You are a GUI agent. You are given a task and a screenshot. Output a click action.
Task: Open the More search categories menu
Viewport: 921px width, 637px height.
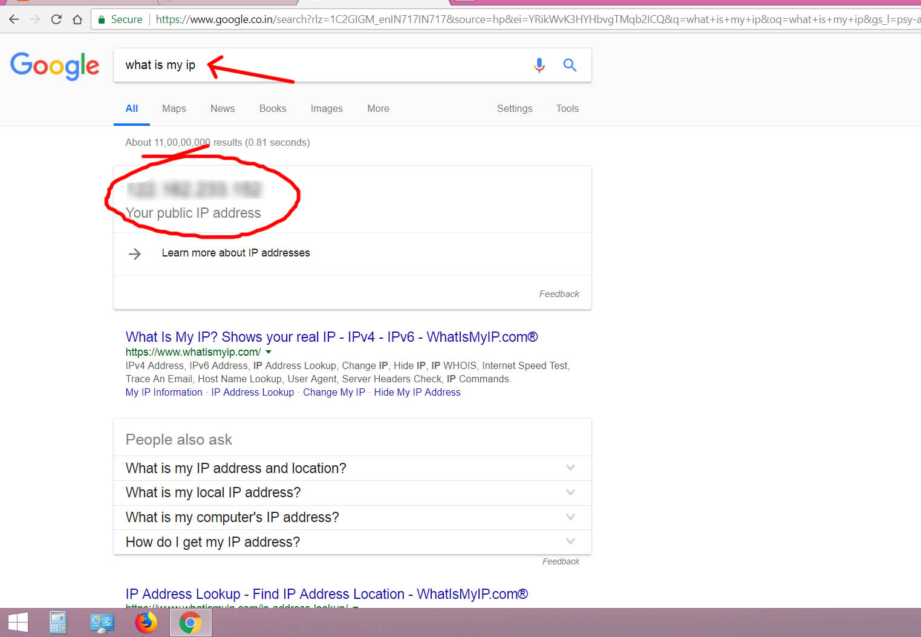(378, 108)
